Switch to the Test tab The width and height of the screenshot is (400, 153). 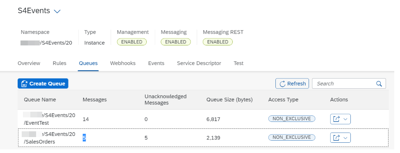(239, 63)
